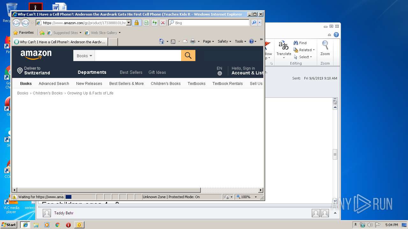Open the security lock report icon
Viewport: 408px width, 229px height.
136,23
